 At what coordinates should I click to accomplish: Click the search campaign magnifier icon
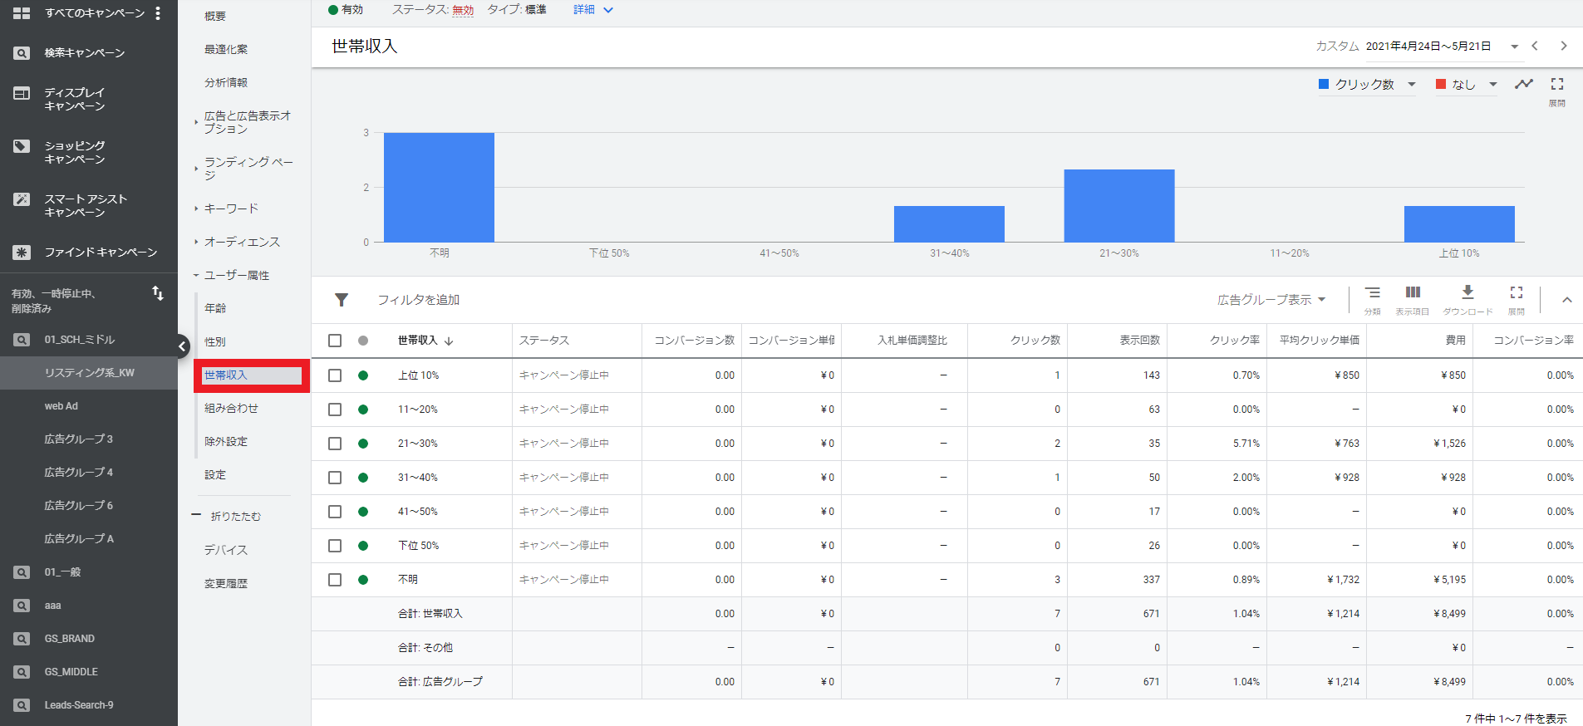[x=22, y=53]
